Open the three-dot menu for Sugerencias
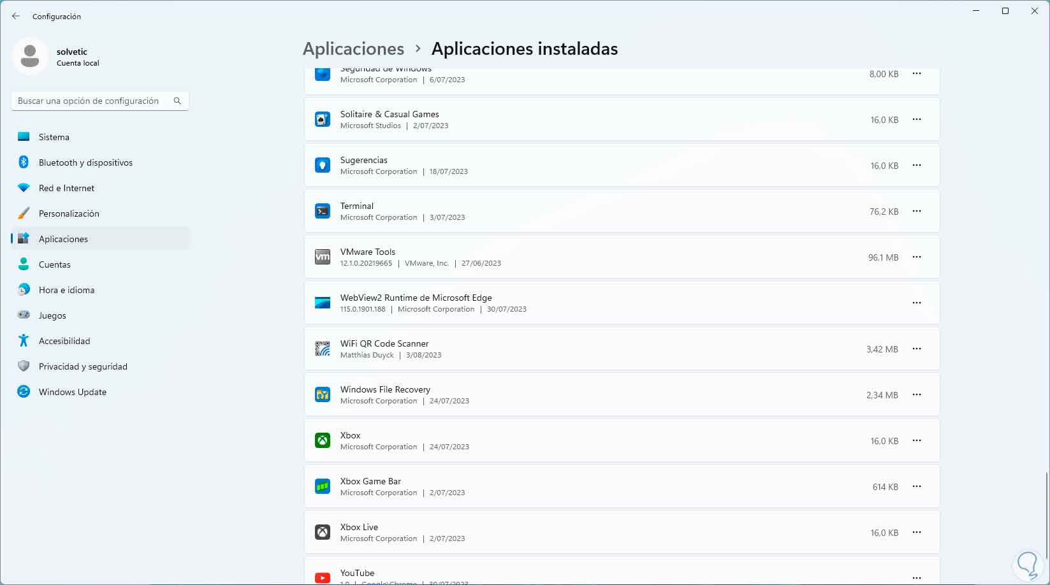Viewport: 1050px width, 585px height. (917, 165)
